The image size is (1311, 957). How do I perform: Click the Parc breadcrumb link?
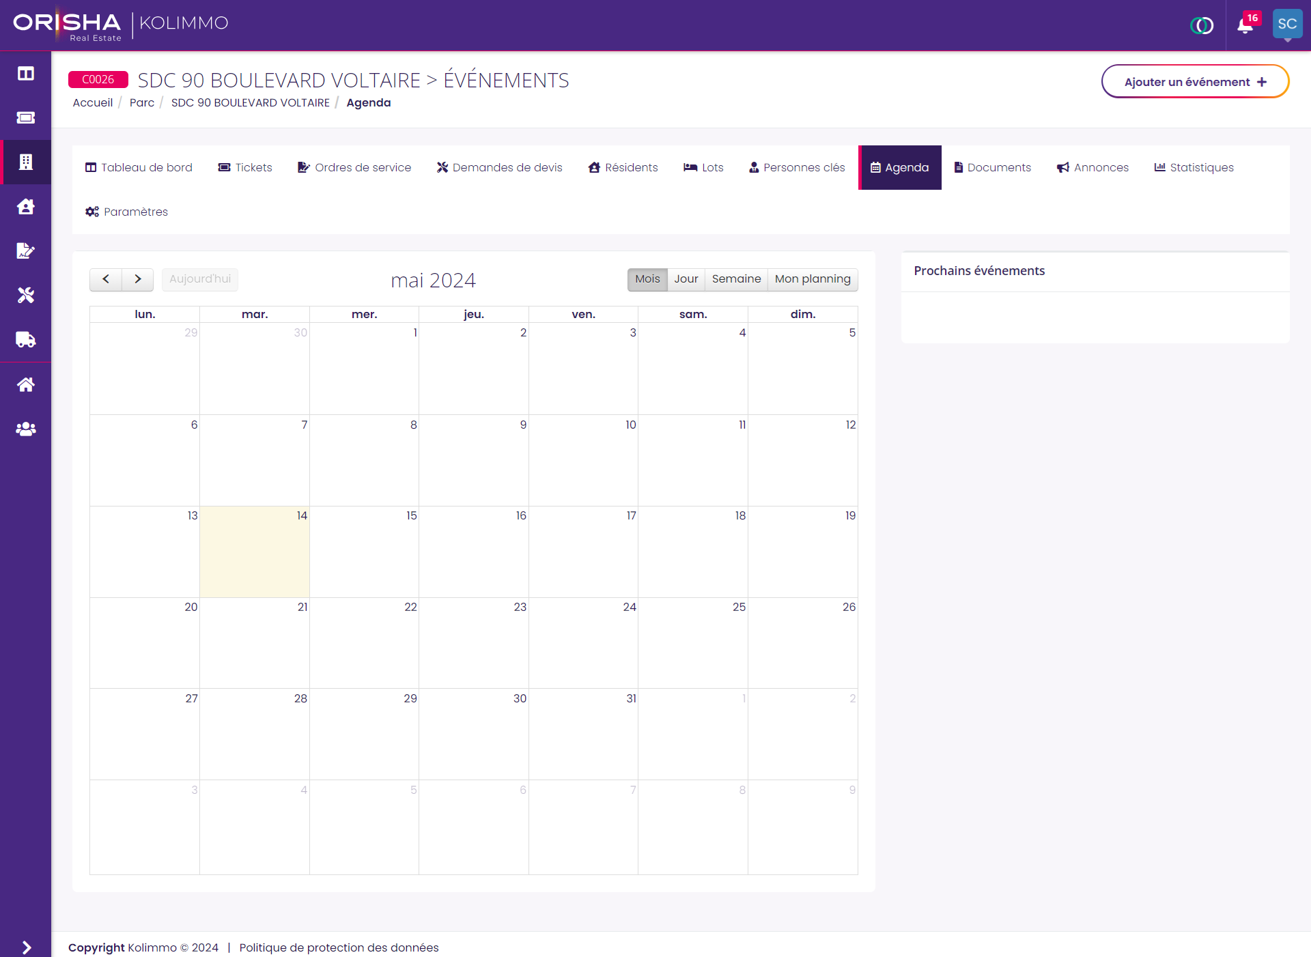coord(142,102)
